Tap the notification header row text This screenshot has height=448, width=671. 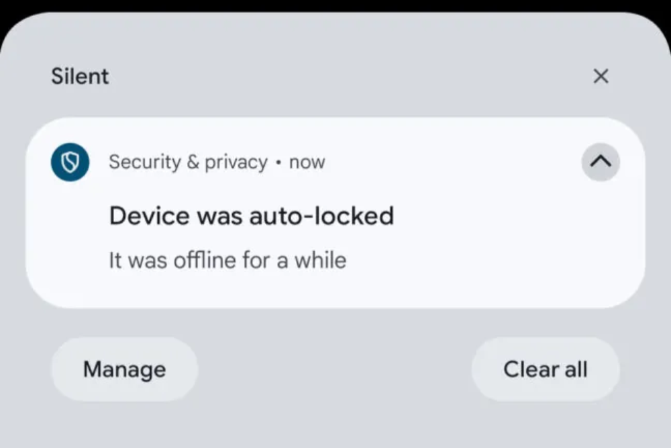pyautogui.click(x=217, y=162)
